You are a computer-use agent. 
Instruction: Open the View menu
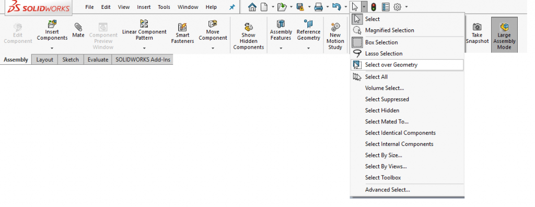click(x=124, y=7)
